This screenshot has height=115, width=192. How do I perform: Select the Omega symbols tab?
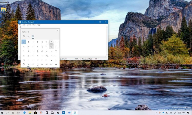tap(33, 36)
